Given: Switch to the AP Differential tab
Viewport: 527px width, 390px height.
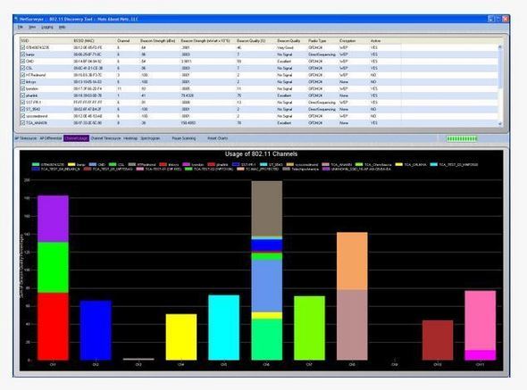Looking at the screenshot, I should coord(51,138).
